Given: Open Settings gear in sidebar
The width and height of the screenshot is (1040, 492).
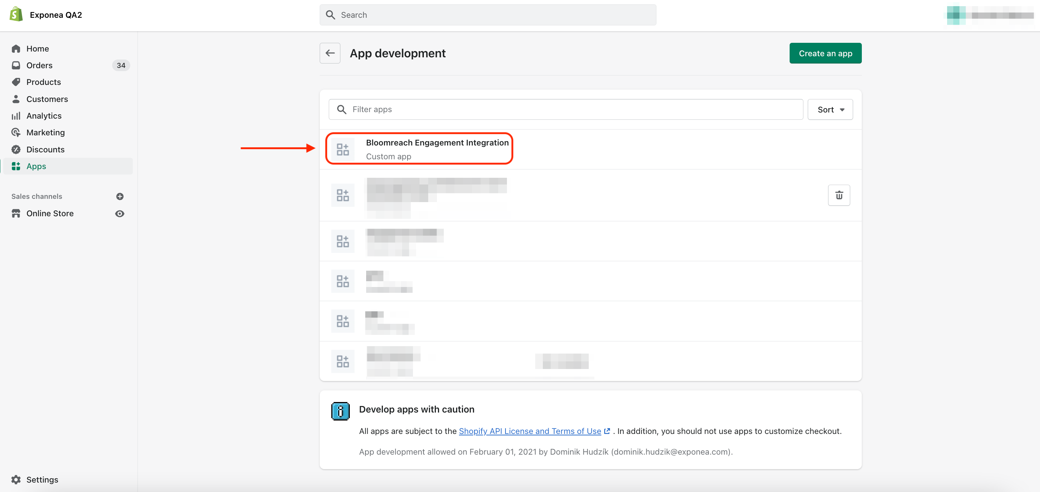Looking at the screenshot, I should 16,480.
